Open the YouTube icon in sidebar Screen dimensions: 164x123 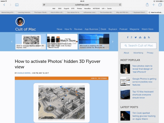point(145,37)
